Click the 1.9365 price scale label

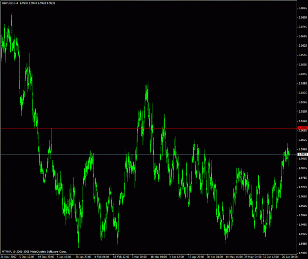click(303, 244)
